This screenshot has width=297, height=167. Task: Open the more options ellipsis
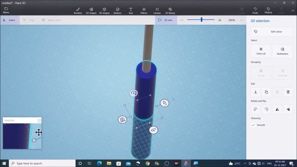click(241, 20)
